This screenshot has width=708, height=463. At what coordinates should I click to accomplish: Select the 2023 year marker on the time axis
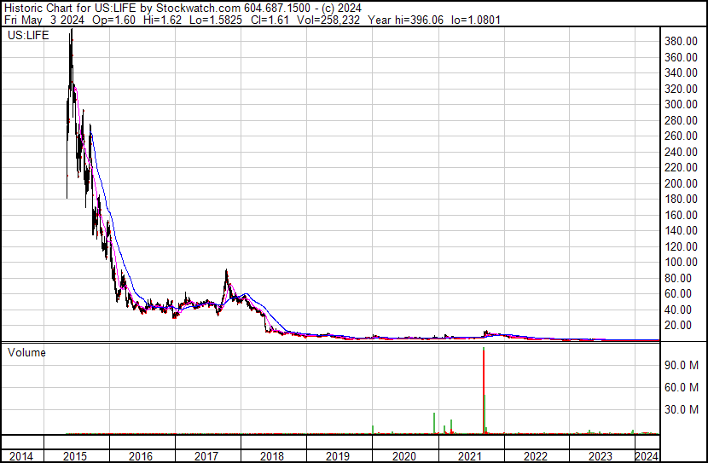click(x=601, y=456)
